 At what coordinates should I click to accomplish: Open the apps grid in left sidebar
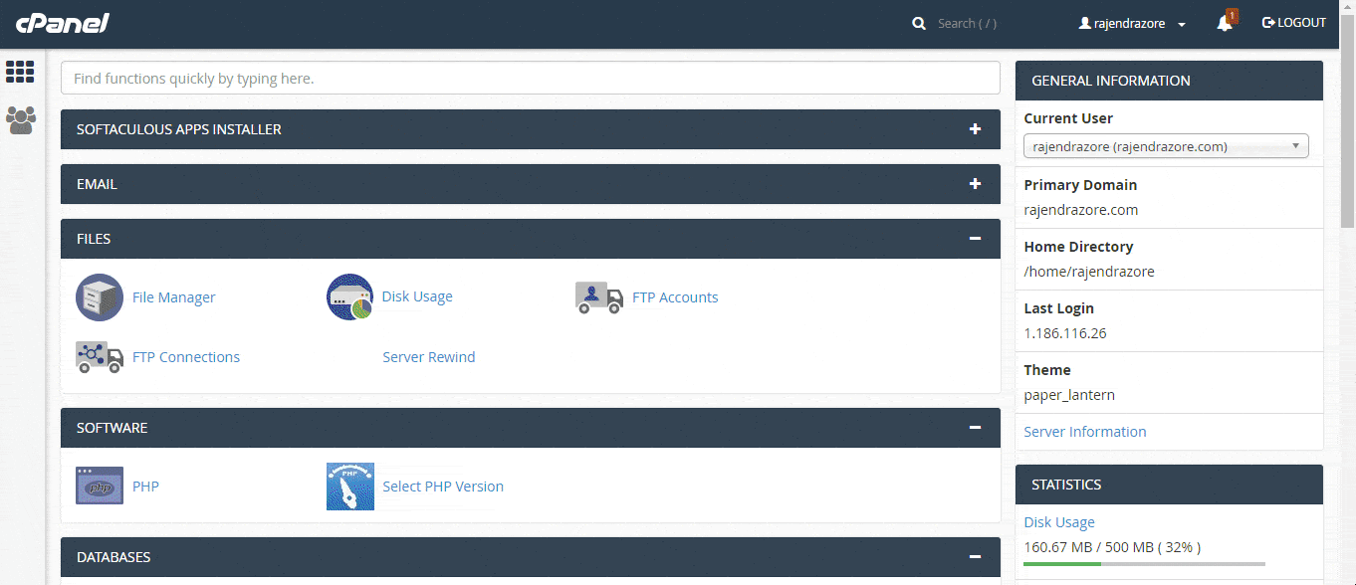click(x=20, y=72)
